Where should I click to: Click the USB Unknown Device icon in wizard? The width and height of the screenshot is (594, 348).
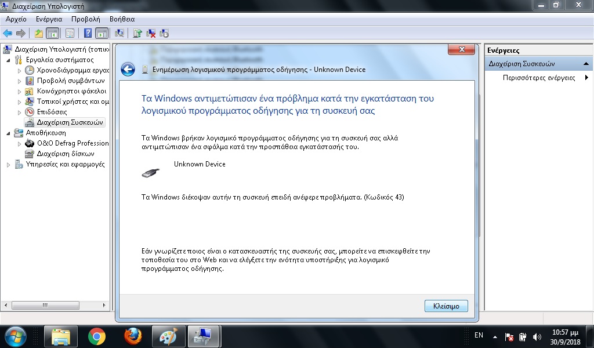(x=150, y=173)
